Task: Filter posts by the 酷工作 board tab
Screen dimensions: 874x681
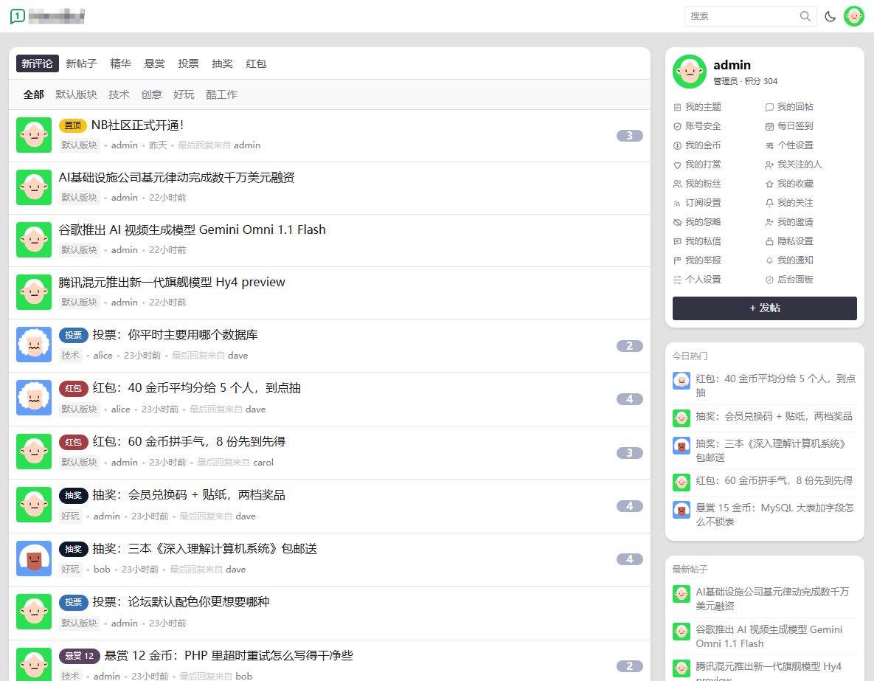Action: tap(221, 95)
